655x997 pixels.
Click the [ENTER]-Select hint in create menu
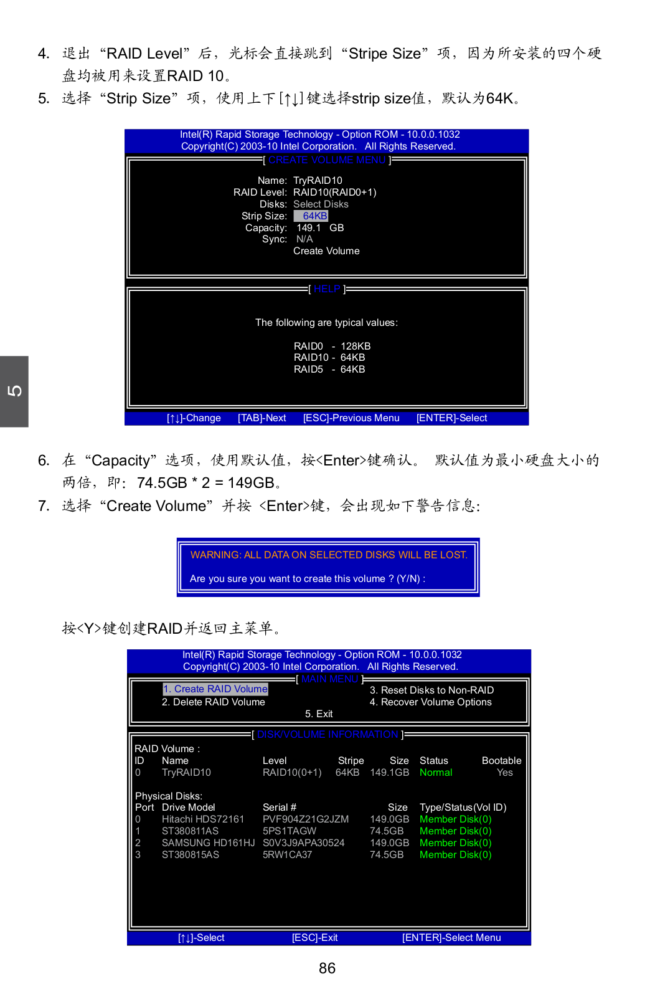coord(451,418)
